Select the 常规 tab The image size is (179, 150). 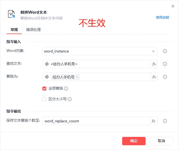(14, 30)
